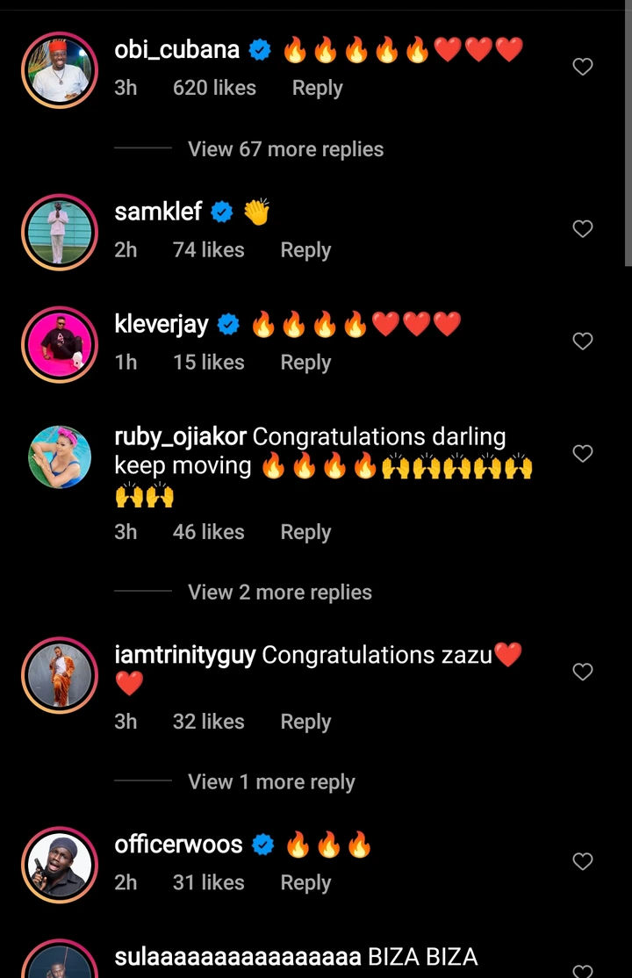View kleverjay's pink profile picture
The height and width of the screenshot is (978, 632).
point(60,344)
